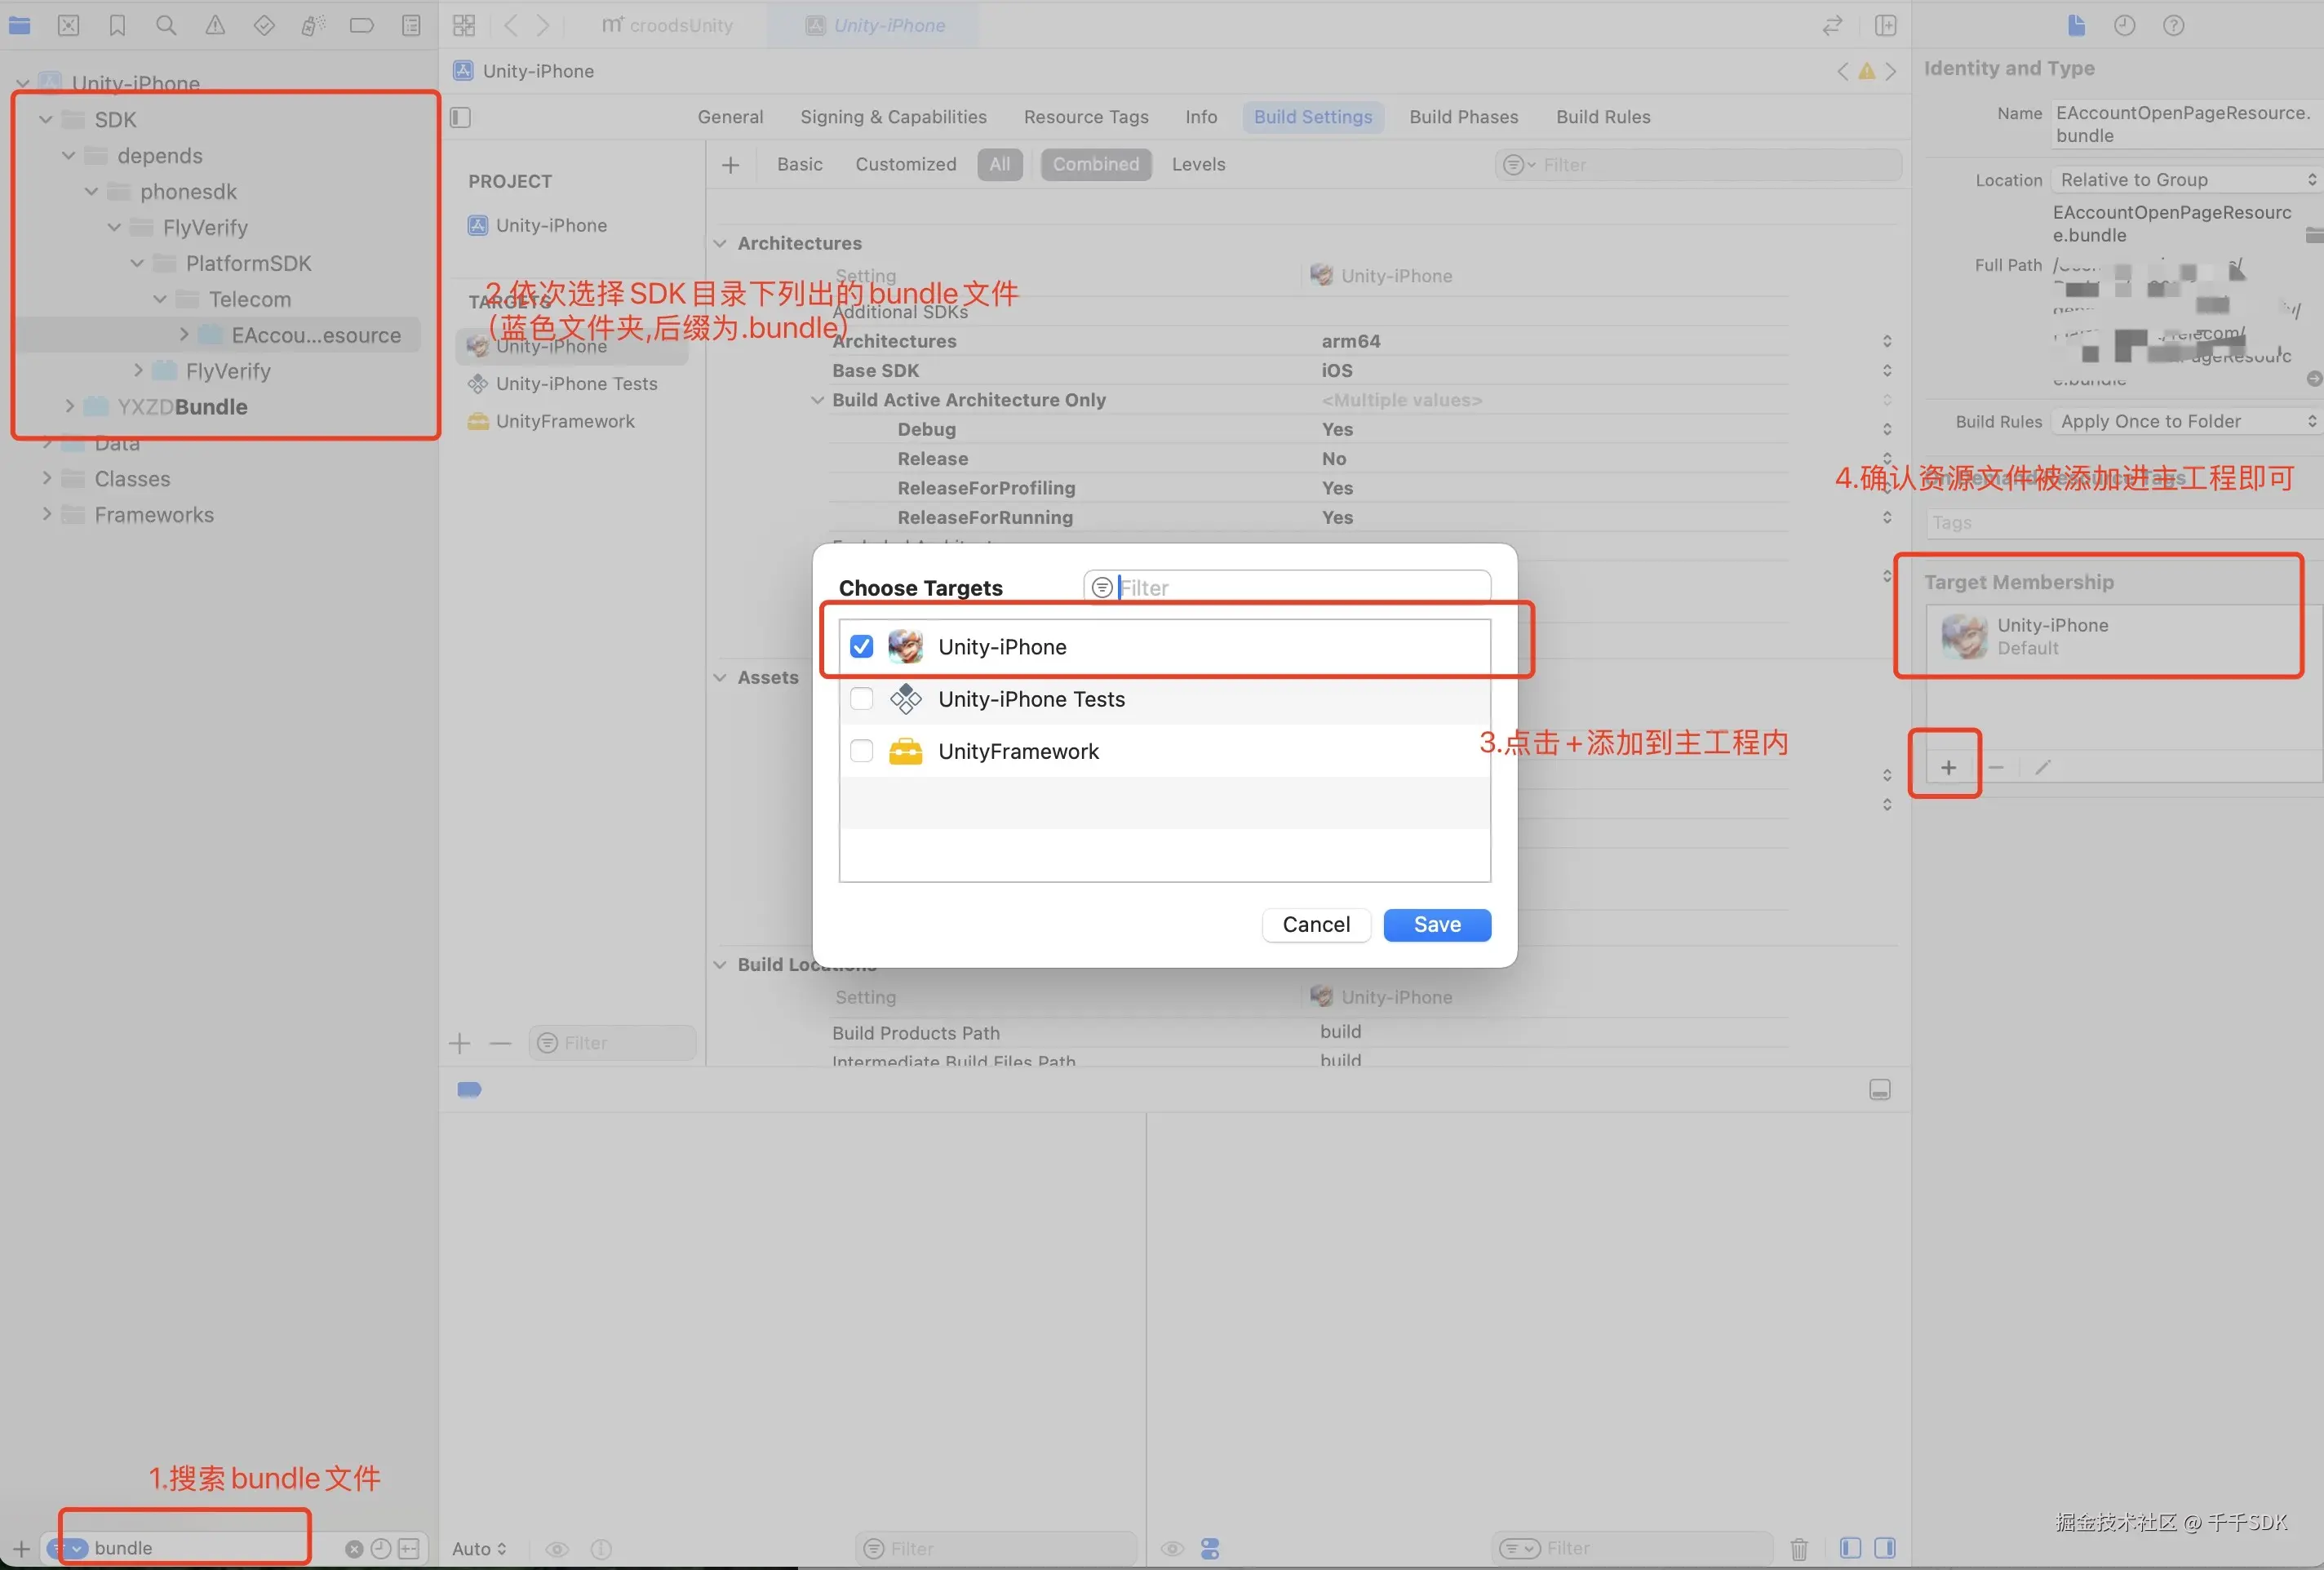This screenshot has width=2324, height=1570.
Task: Expand the YXZDBundle folder
Action: click(x=69, y=406)
